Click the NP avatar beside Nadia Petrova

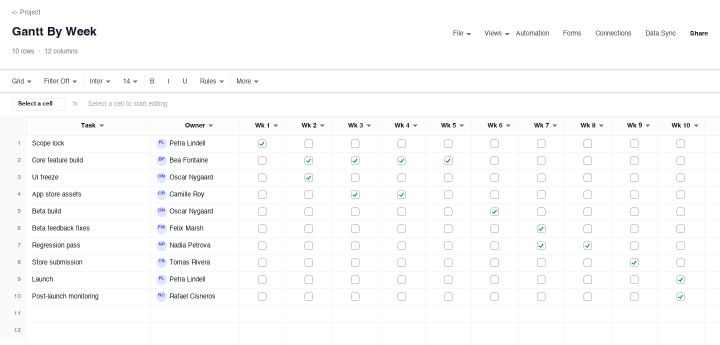[161, 245]
